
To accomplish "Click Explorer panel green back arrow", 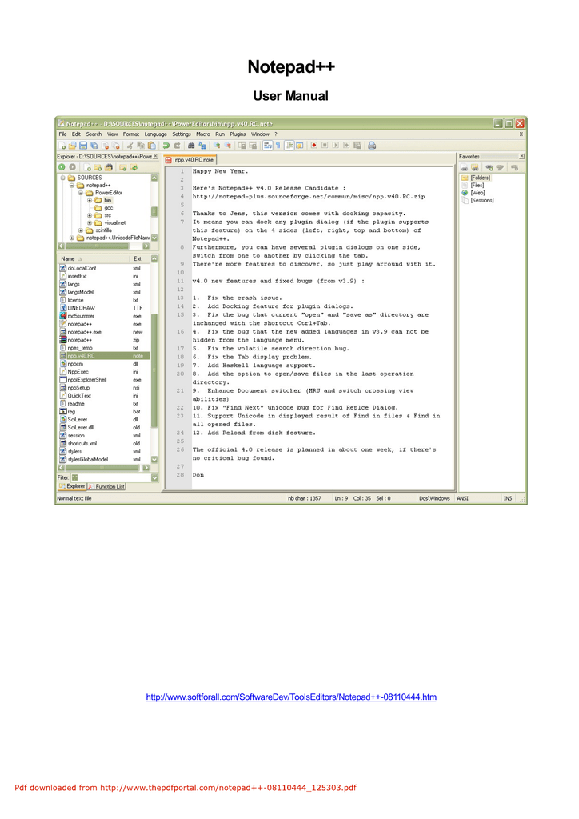I will pyautogui.click(x=62, y=167).
